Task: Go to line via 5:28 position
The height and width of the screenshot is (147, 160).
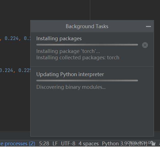Action: pos(44,143)
